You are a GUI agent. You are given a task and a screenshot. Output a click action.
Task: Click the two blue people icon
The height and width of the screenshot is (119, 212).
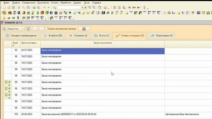coord(51,13)
